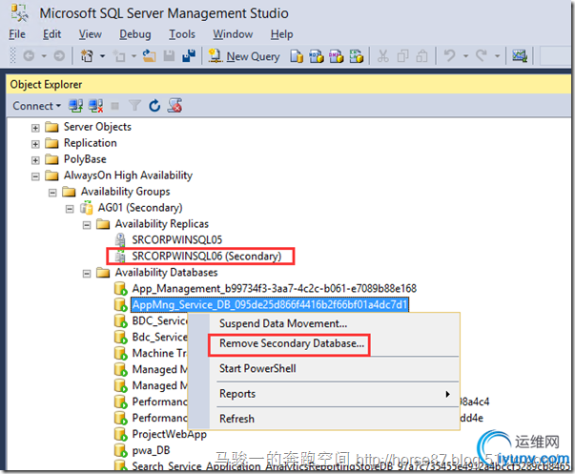Collapse the Availability Replicas node
This screenshot has height=474, width=575.
(x=87, y=225)
